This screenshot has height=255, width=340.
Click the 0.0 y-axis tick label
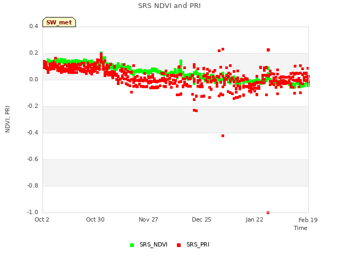(x=33, y=80)
